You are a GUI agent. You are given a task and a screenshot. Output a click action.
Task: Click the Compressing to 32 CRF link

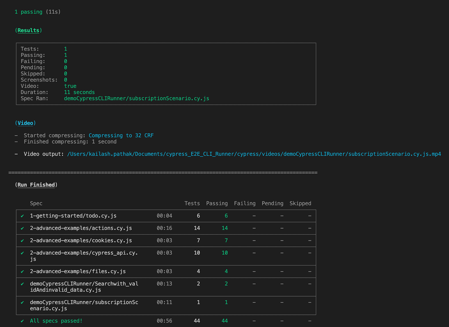click(x=121, y=135)
